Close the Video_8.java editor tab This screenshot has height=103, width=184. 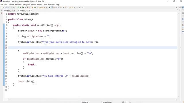coord(31,11)
